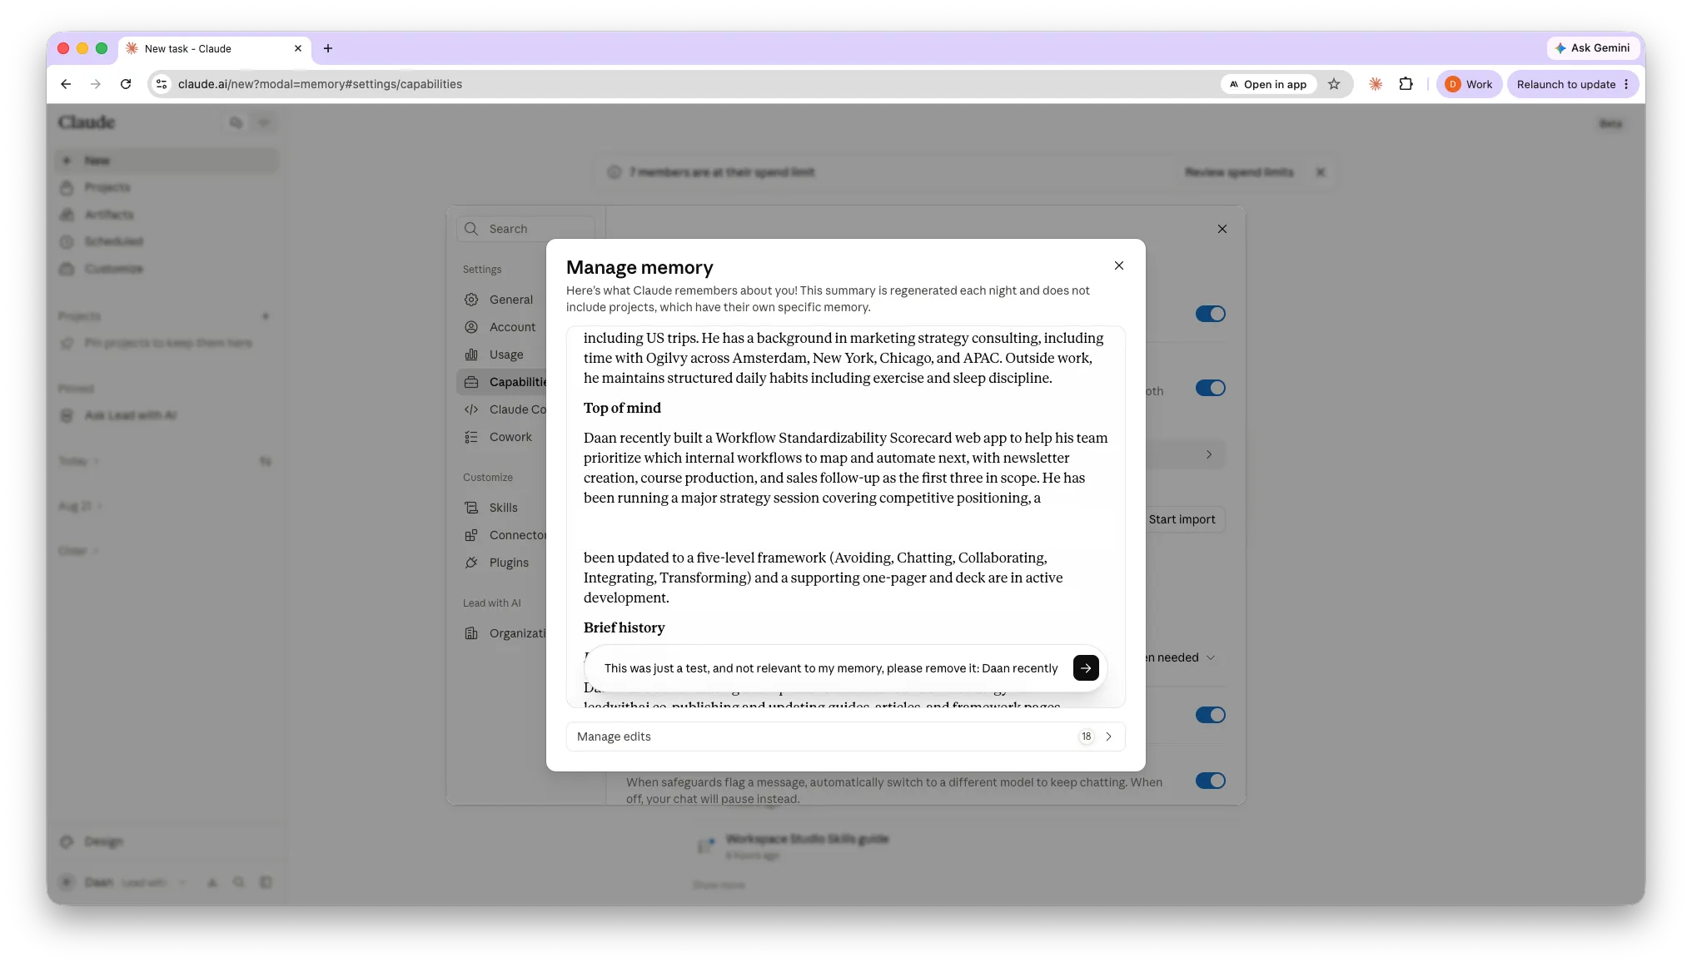Image resolution: width=1692 pixels, height=967 pixels.
Task: Toggle the topmost capabilities switch
Action: point(1210,314)
